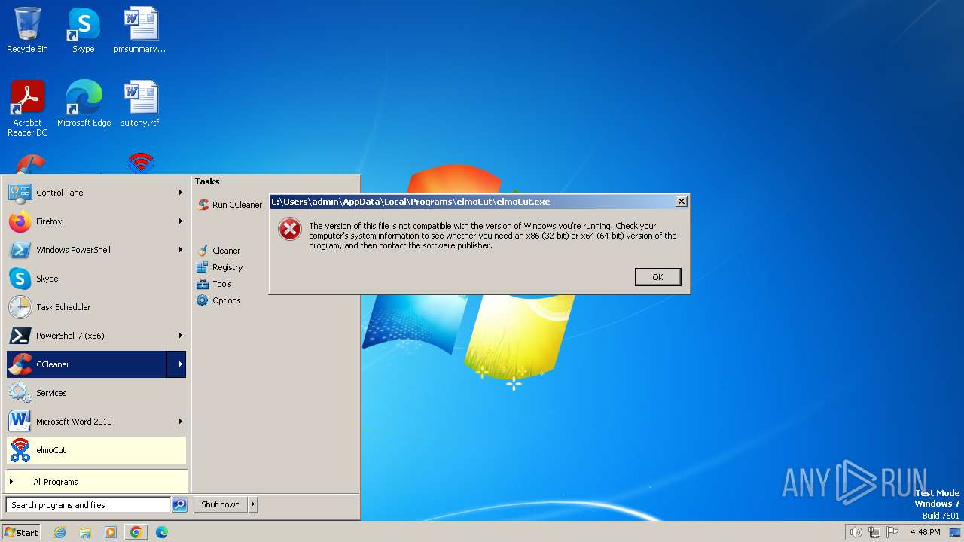The width and height of the screenshot is (964, 542).
Task: Open CCleaner Registry task
Action: pyautogui.click(x=220, y=267)
